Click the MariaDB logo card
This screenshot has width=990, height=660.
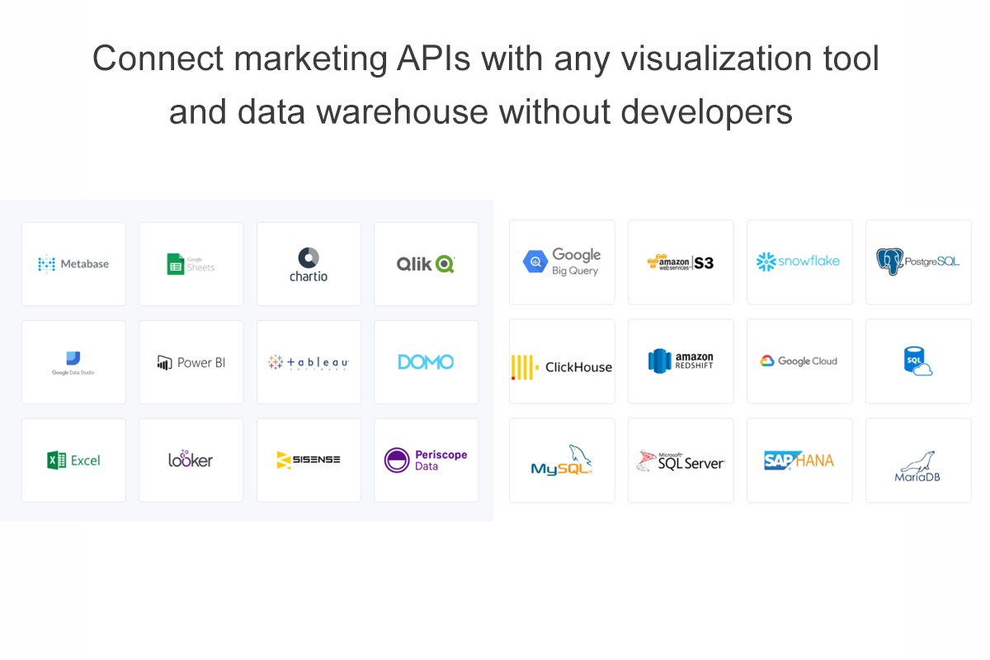click(x=918, y=460)
